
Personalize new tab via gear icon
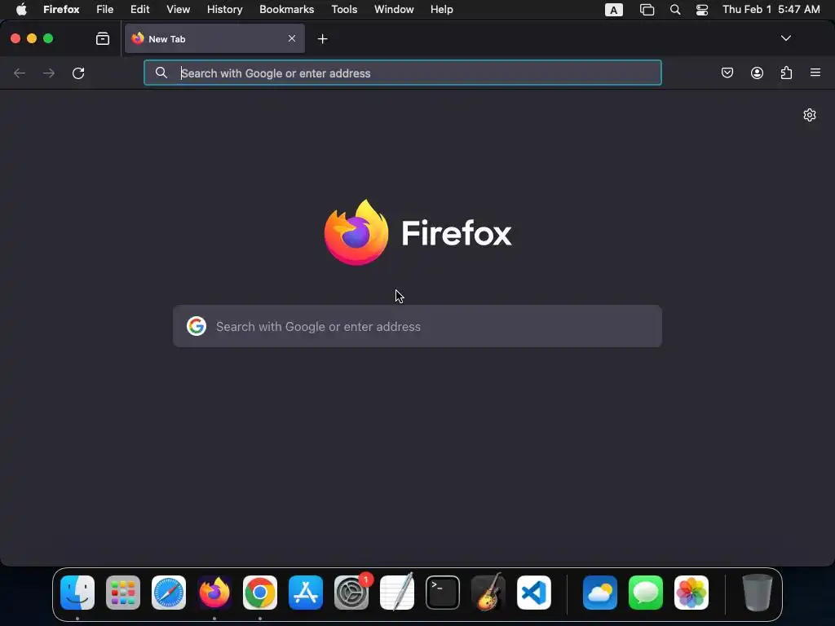(x=810, y=115)
